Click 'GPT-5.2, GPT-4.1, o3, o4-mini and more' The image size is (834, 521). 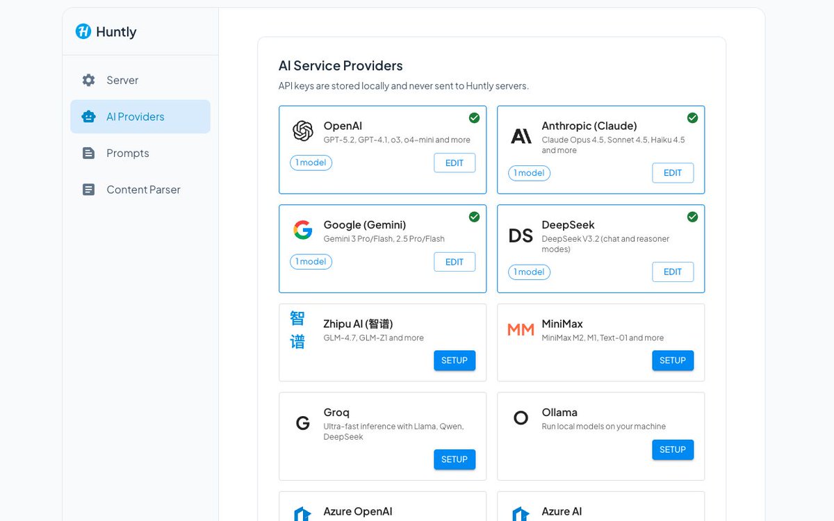pyautogui.click(x=397, y=140)
